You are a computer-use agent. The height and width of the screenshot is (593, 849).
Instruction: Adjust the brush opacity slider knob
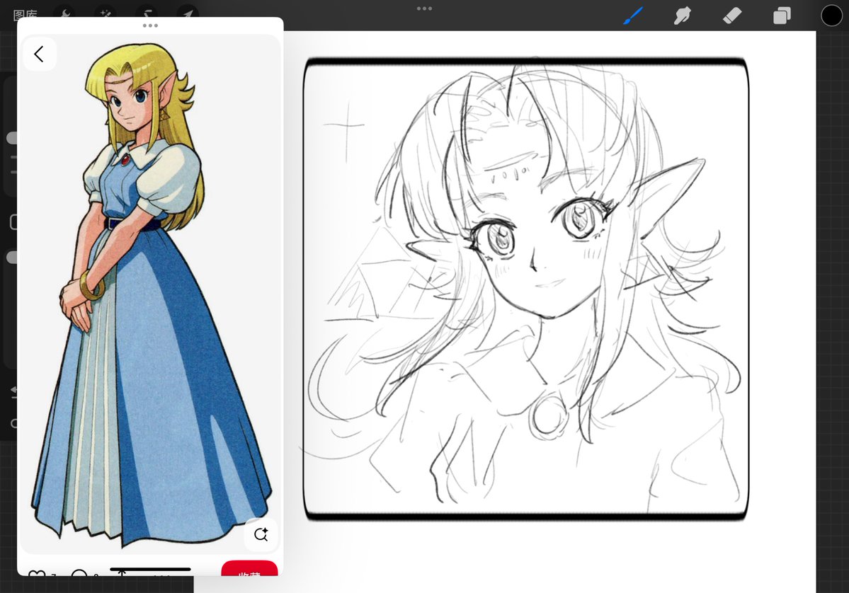pyautogui.click(x=12, y=258)
